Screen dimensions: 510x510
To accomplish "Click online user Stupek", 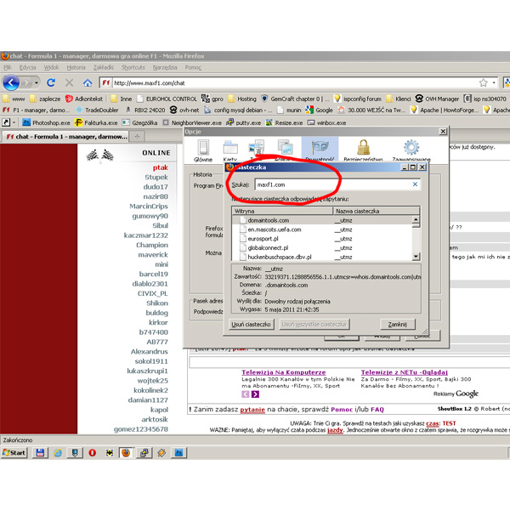I will coord(156,178).
